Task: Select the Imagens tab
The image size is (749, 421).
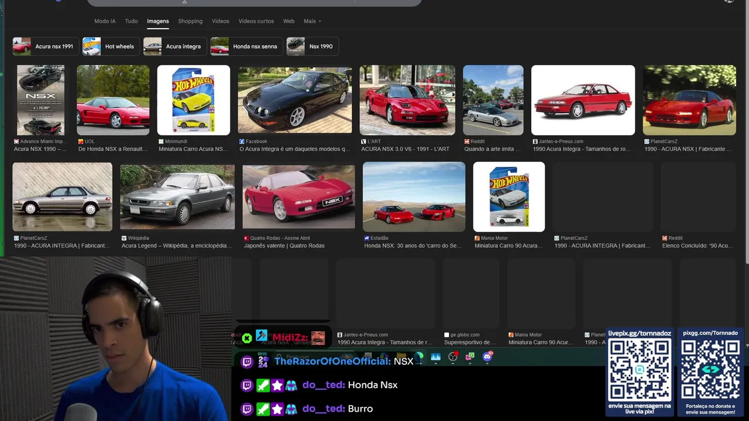Action: coord(158,21)
